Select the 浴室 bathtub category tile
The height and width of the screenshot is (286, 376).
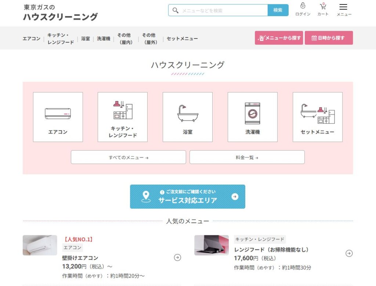point(188,116)
